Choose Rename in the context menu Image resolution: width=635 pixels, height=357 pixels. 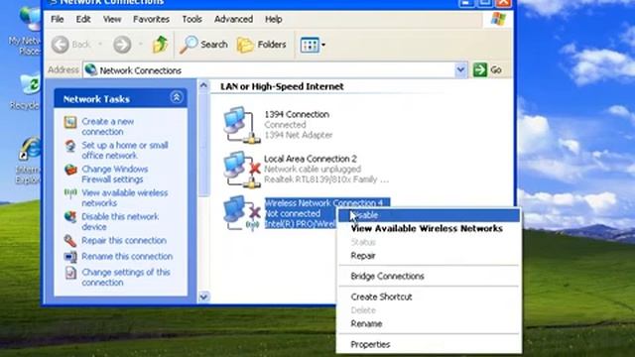429,323
